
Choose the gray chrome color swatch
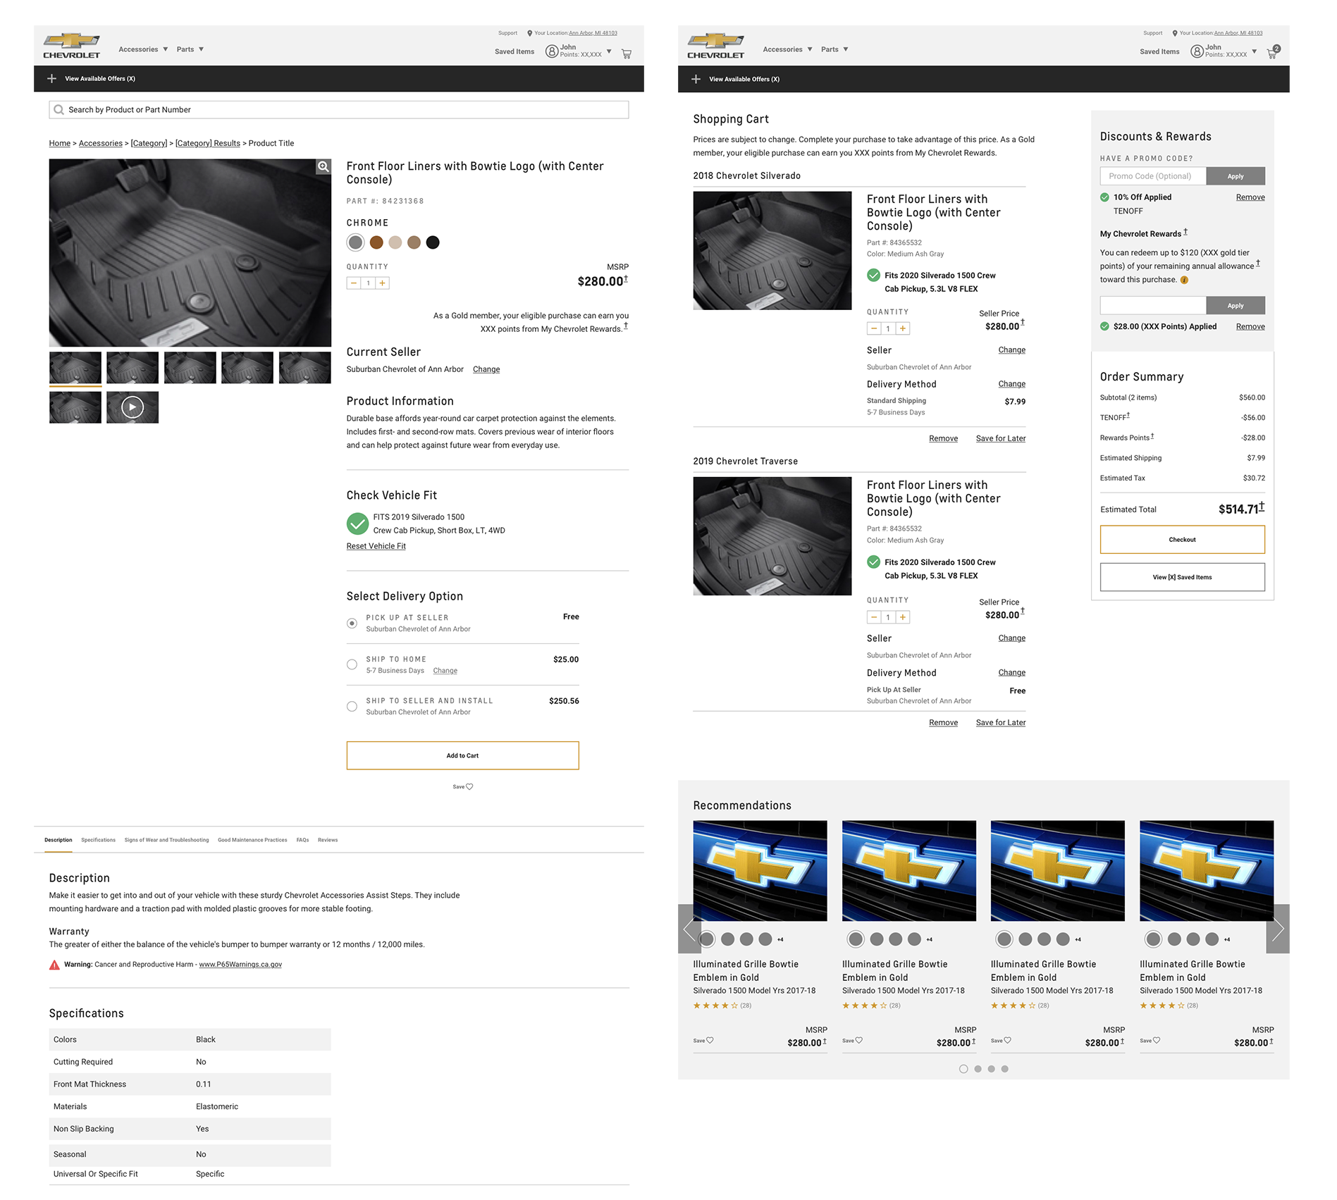coord(356,242)
